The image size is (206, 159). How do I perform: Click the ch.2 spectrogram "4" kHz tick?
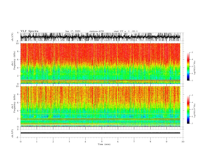pyautogui.click(x=18, y=111)
